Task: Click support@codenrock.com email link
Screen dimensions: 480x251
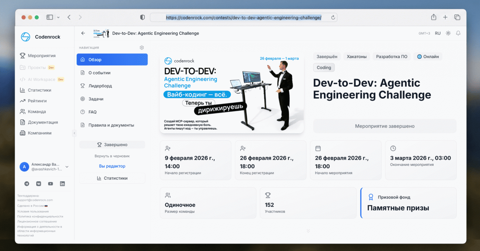Action: click(35, 200)
